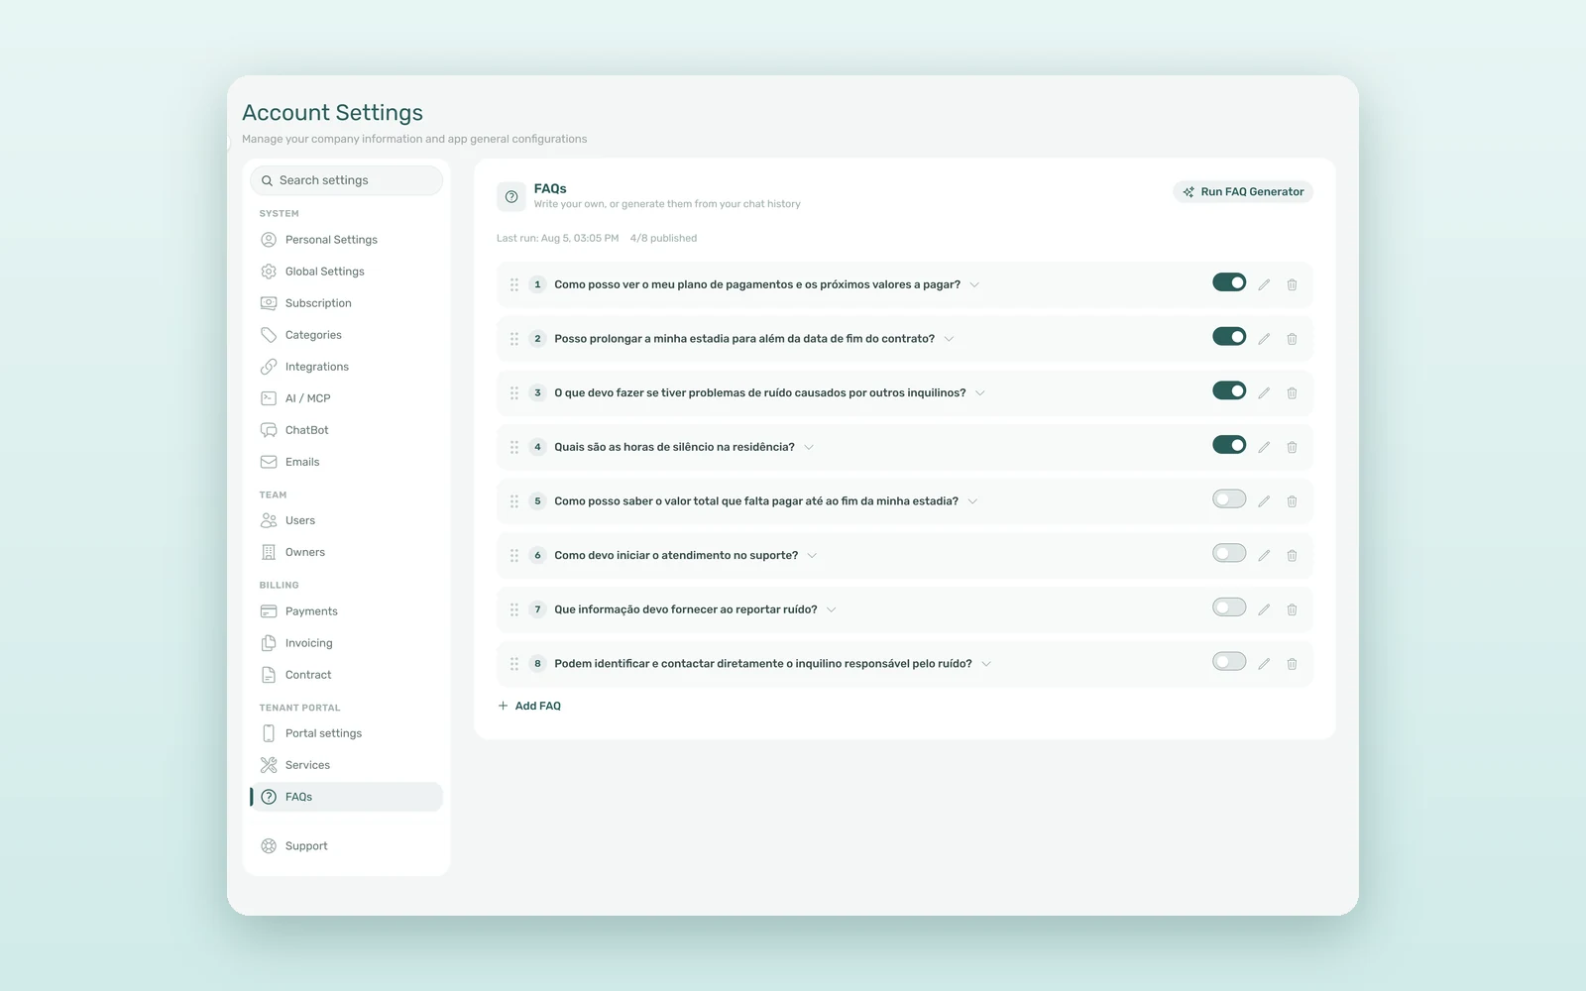The height and width of the screenshot is (991, 1586).
Task: Open the ChatBot settings page
Action: click(x=346, y=430)
